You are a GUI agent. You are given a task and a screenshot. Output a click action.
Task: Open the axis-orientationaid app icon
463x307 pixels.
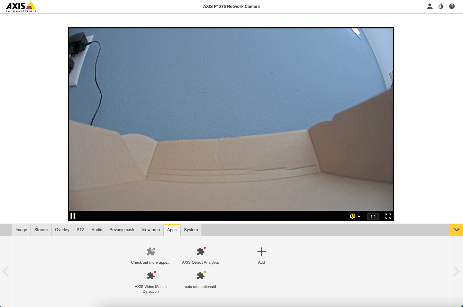pyautogui.click(x=201, y=276)
